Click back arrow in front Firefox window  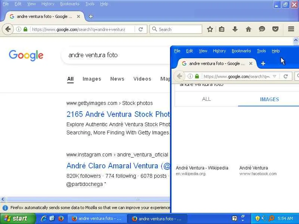(179, 77)
